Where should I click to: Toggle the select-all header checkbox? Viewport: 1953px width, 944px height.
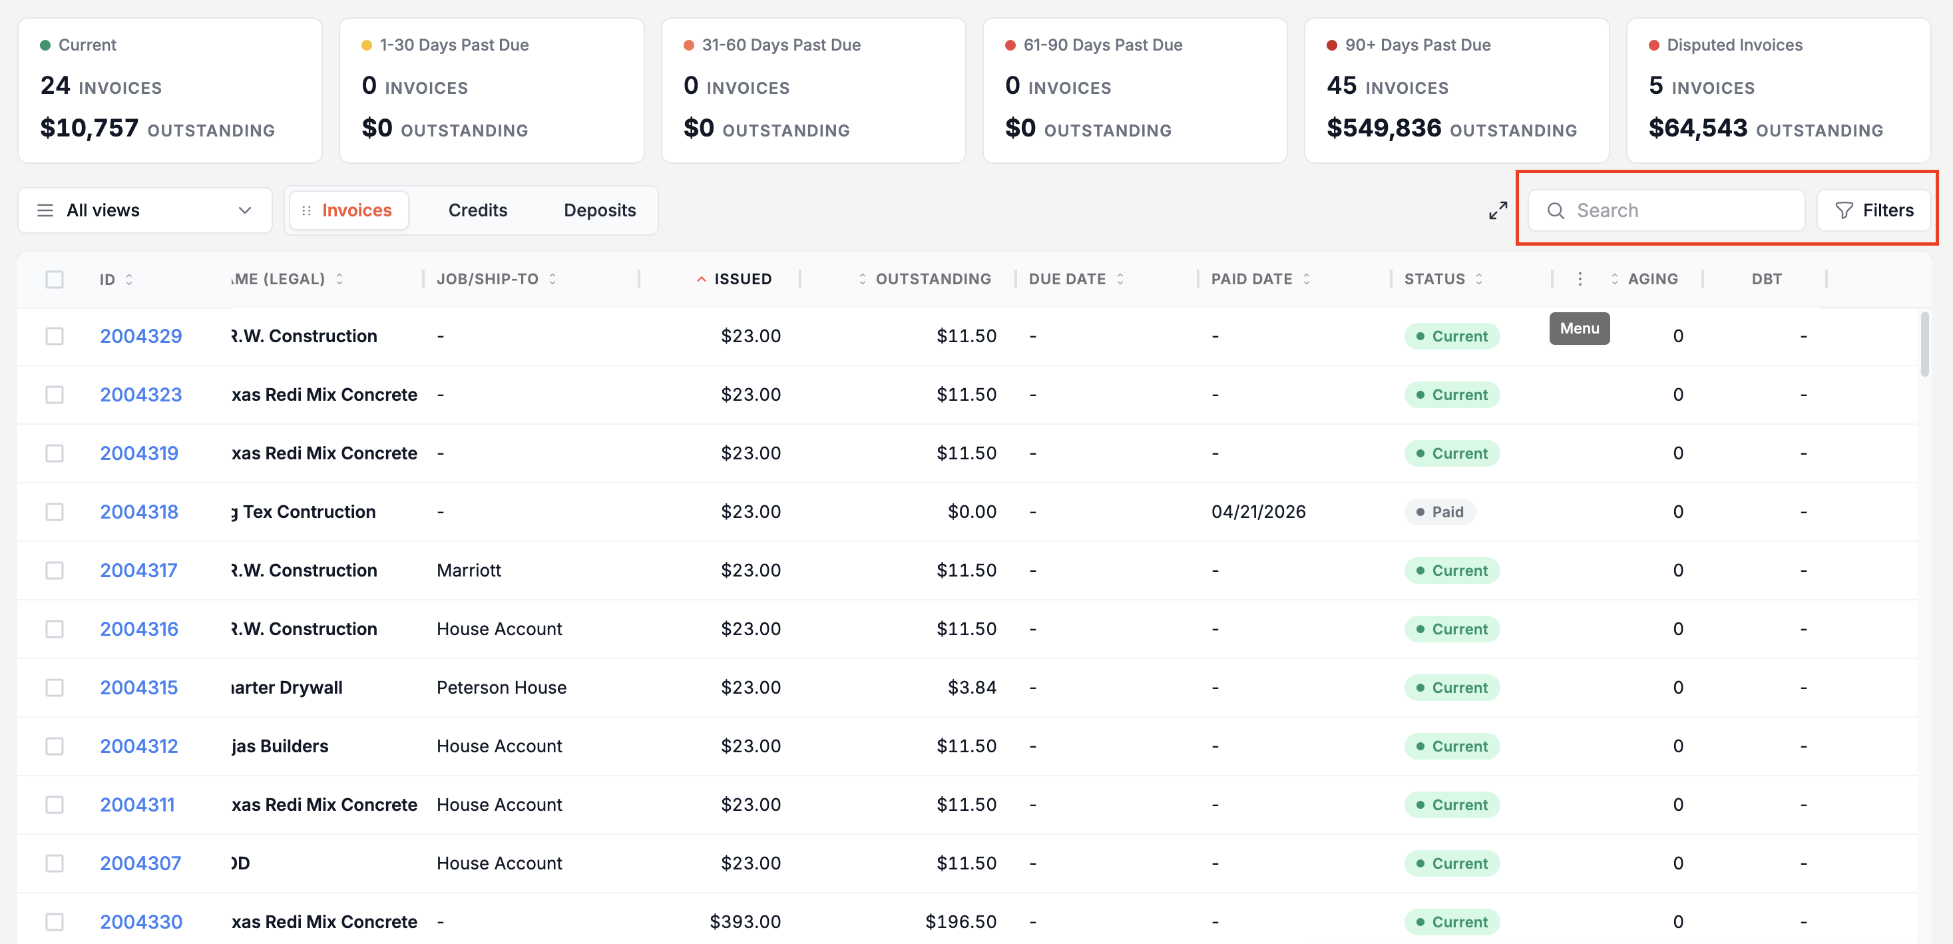(55, 279)
